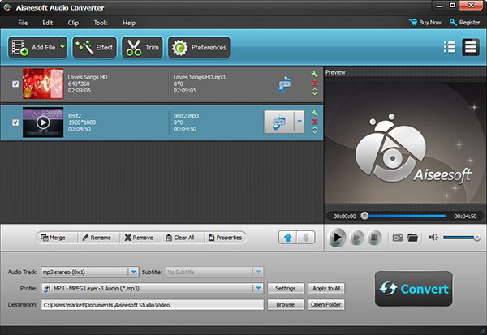Viewport: 487px width, 335px height.
Task: Open the Subtitle dropdown
Action: tap(214, 272)
